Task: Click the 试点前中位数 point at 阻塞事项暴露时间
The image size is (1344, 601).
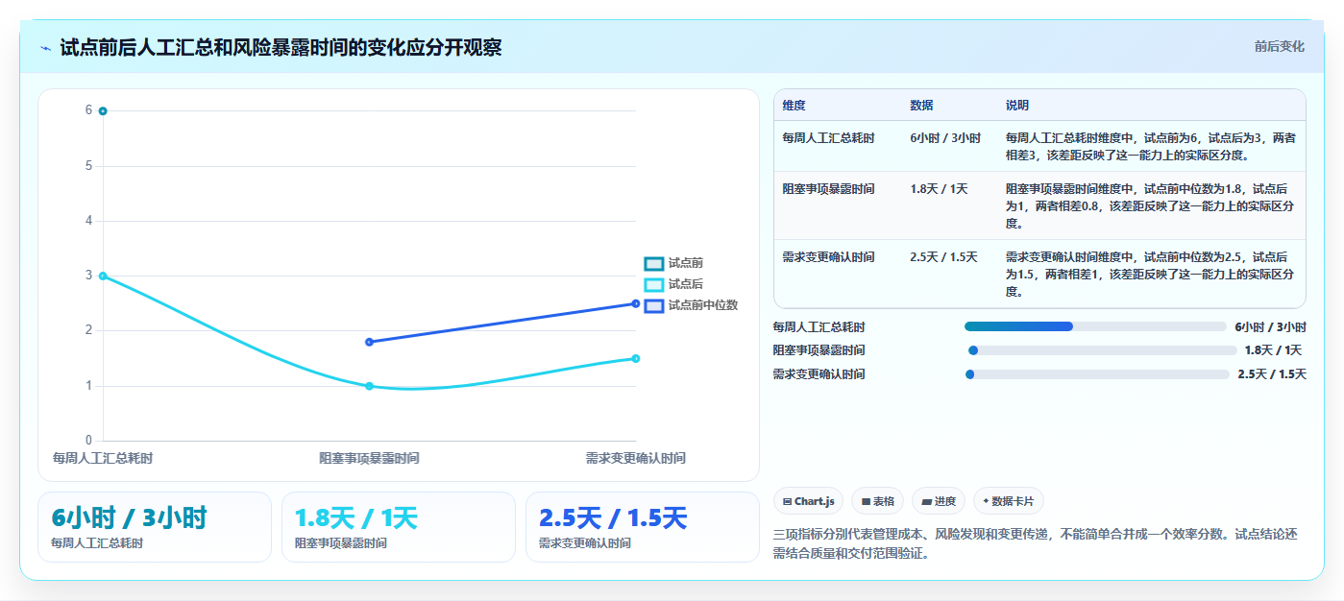Action: coord(369,342)
